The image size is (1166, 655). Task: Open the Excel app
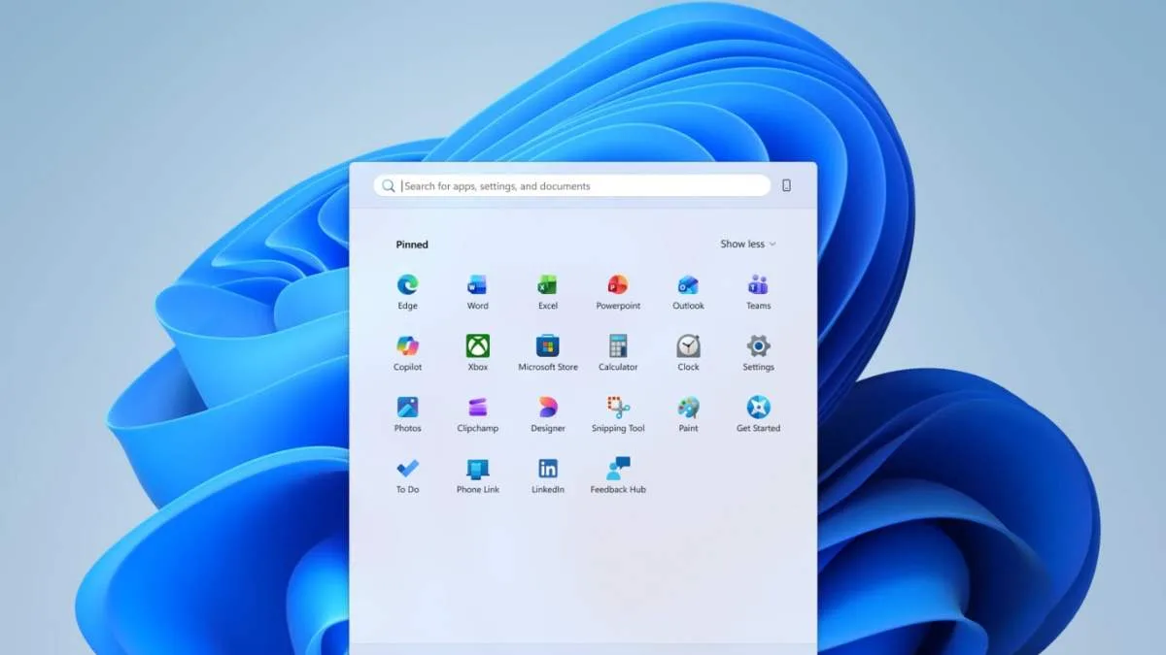point(548,292)
